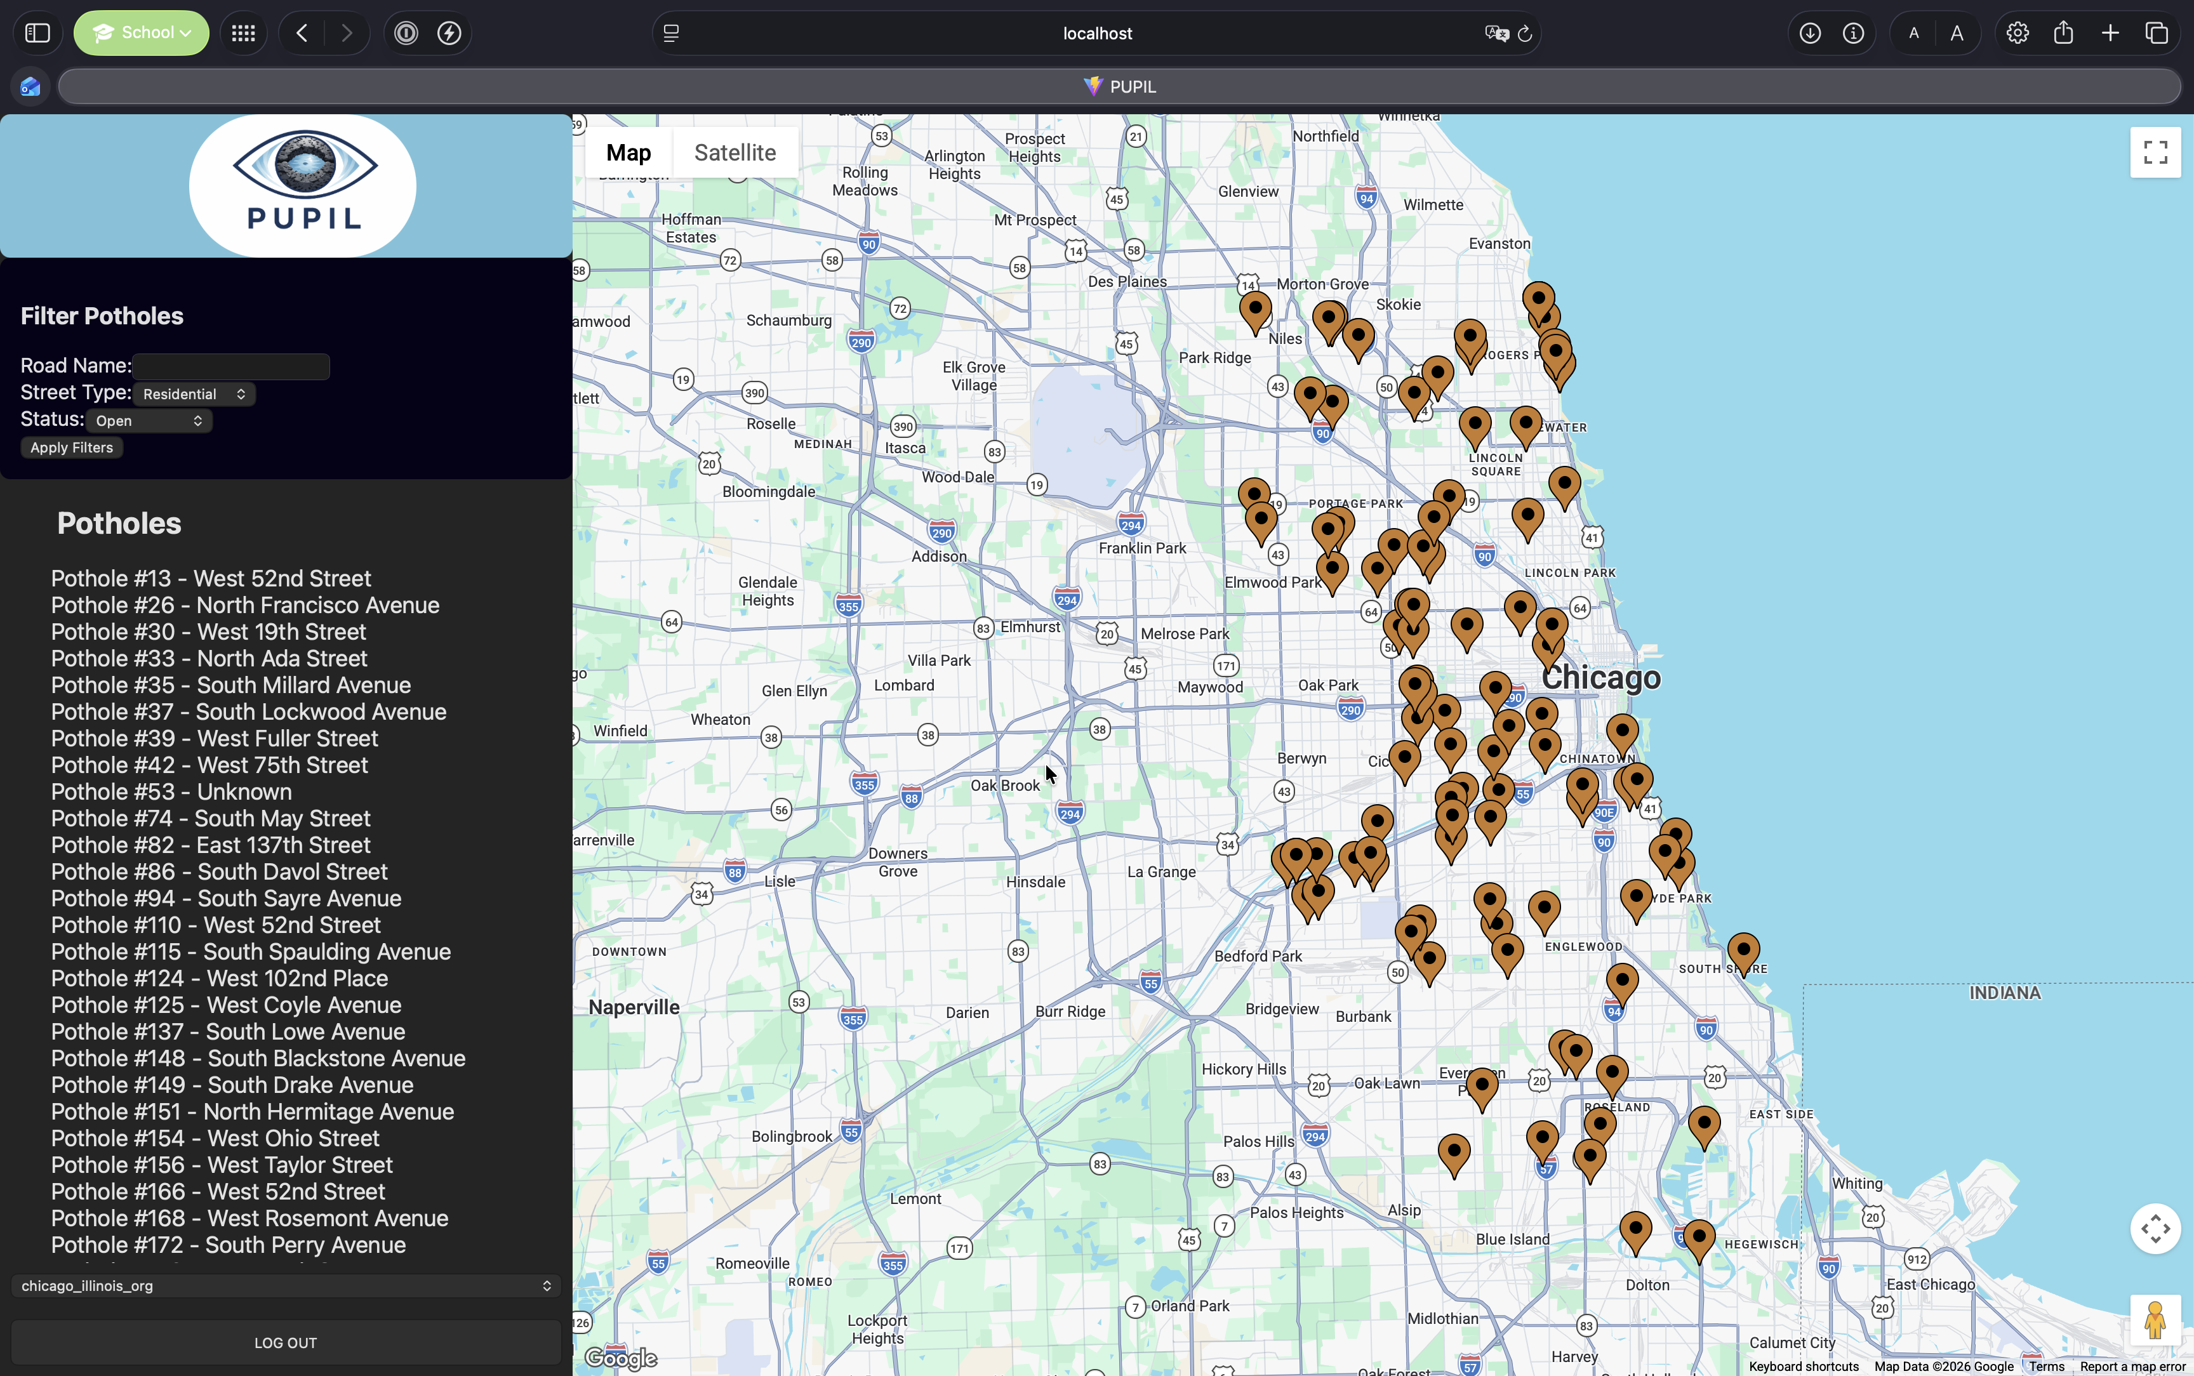This screenshot has width=2194, height=1376.
Task: Select the Map view tab
Action: click(x=628, y=153)
